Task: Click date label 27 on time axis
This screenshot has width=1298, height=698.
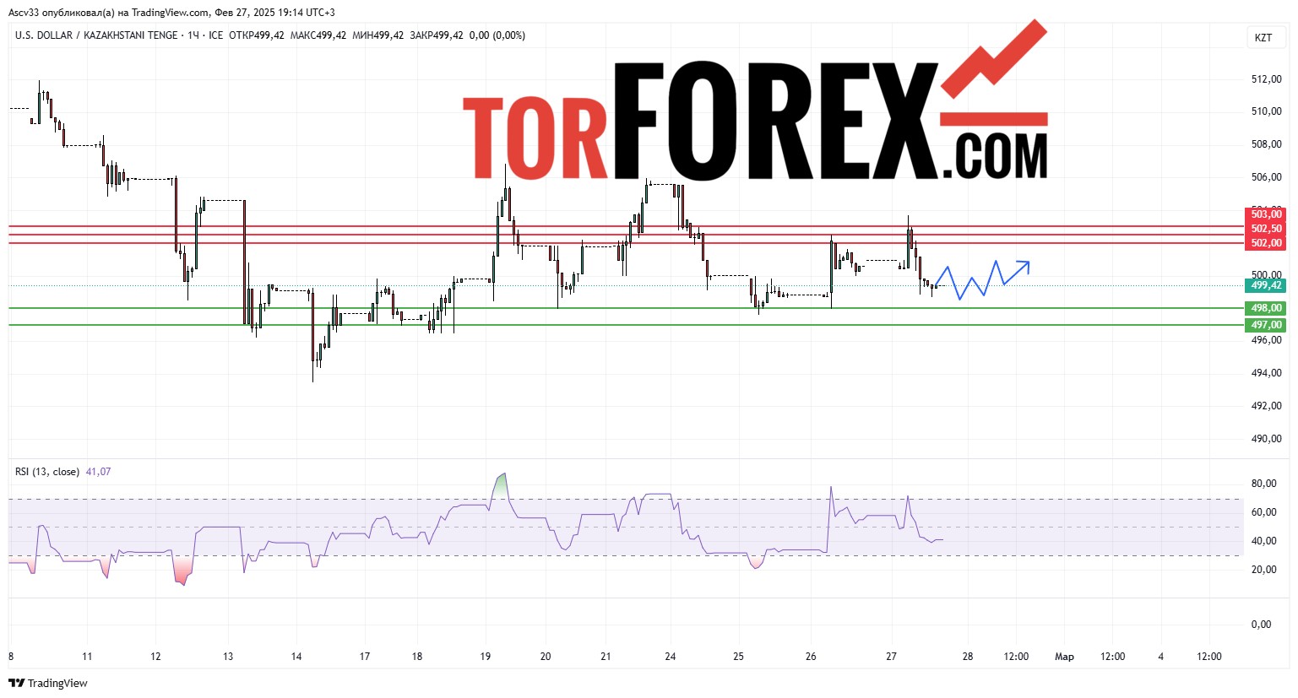Action: (892, 657)
